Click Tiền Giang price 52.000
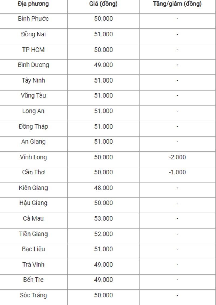Image resolution: width=216 pixels, height=305 pixels. click(103, 234)
